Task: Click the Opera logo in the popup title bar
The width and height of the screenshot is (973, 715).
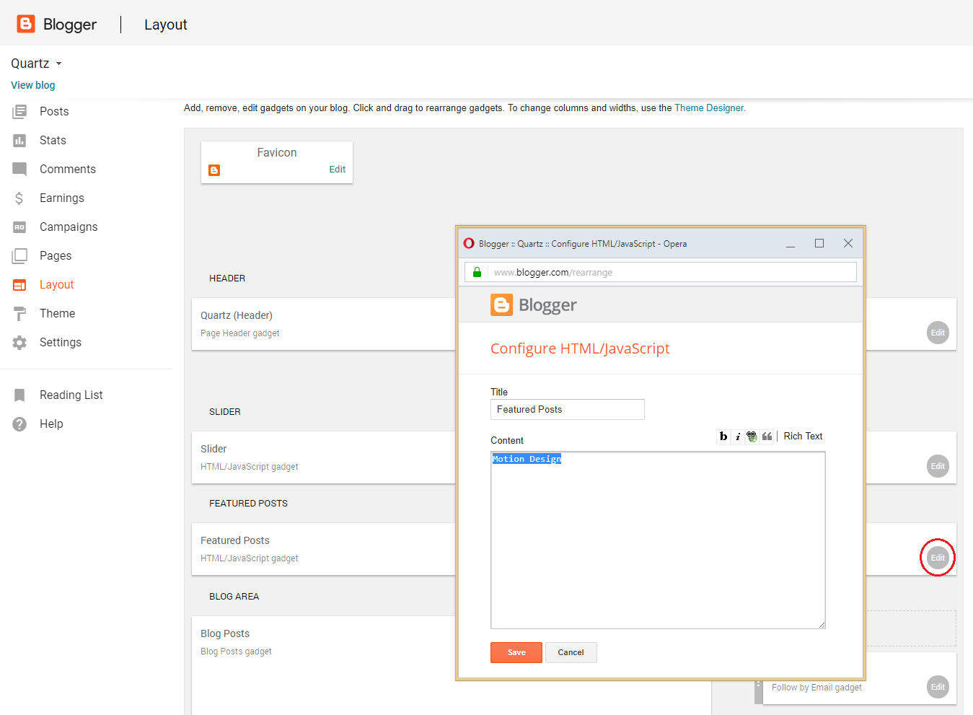Action: 469,243
